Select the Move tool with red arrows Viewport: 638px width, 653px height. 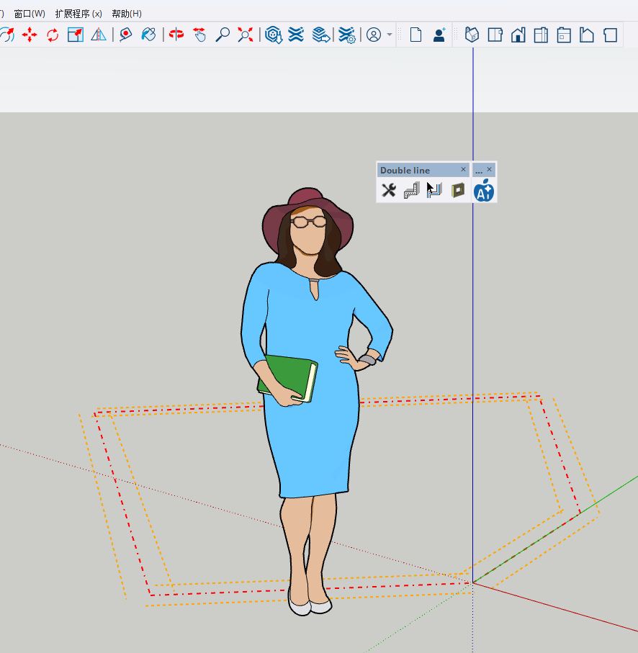coord(30,35)
